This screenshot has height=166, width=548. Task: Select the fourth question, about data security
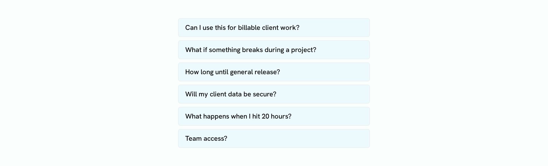pyautogui.click(x=274, y=94)
